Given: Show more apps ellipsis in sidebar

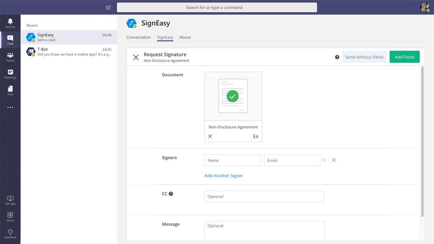Looking at the screenshot, I should pos(10,107).
